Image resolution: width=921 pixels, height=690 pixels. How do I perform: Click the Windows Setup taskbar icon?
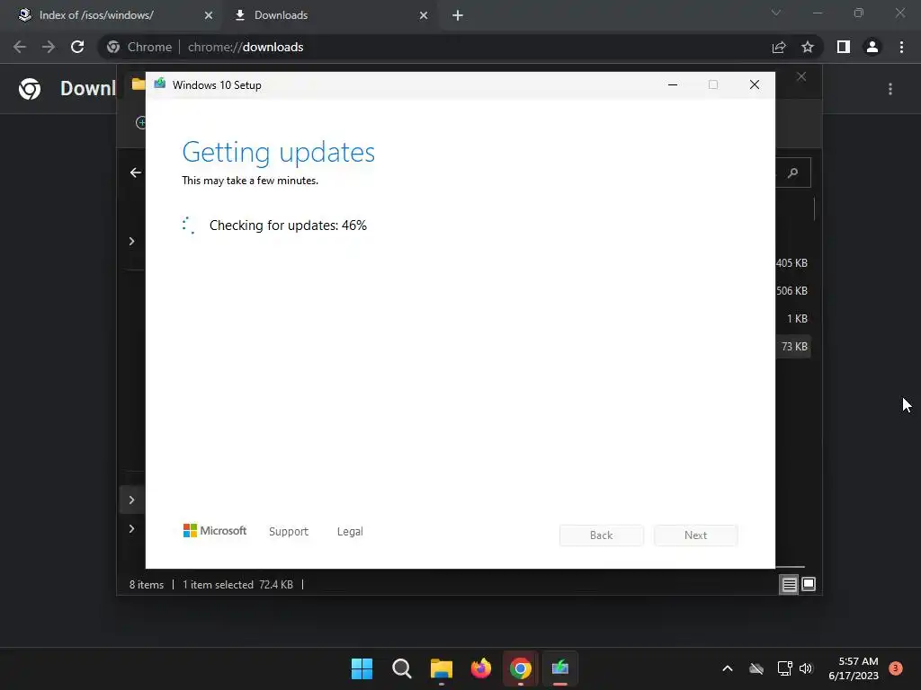tap(560, 668)
